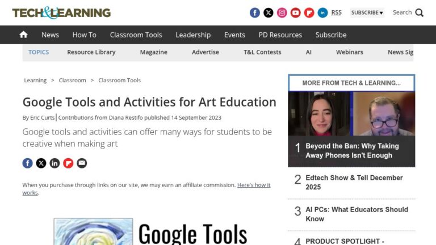This screenshot has width=436, height=245.
Task: Click the Learning breadcrumb link
Action: 35,81
